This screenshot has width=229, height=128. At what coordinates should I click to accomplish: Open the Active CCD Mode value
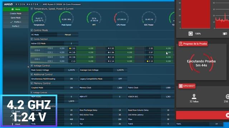(71, 43)
